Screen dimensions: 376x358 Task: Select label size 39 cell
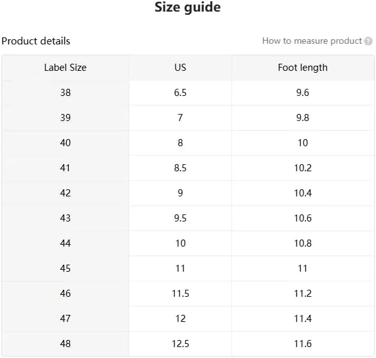(66, 118)
